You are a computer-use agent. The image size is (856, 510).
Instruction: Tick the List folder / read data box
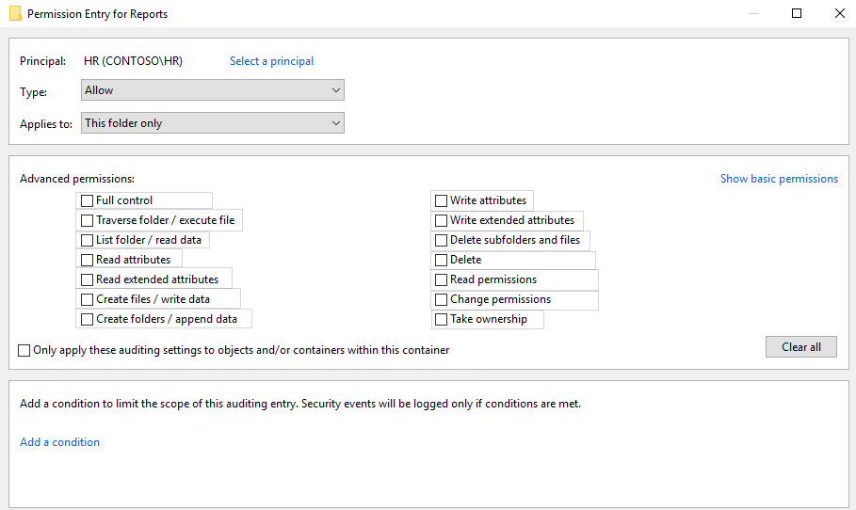coord(87,240)
